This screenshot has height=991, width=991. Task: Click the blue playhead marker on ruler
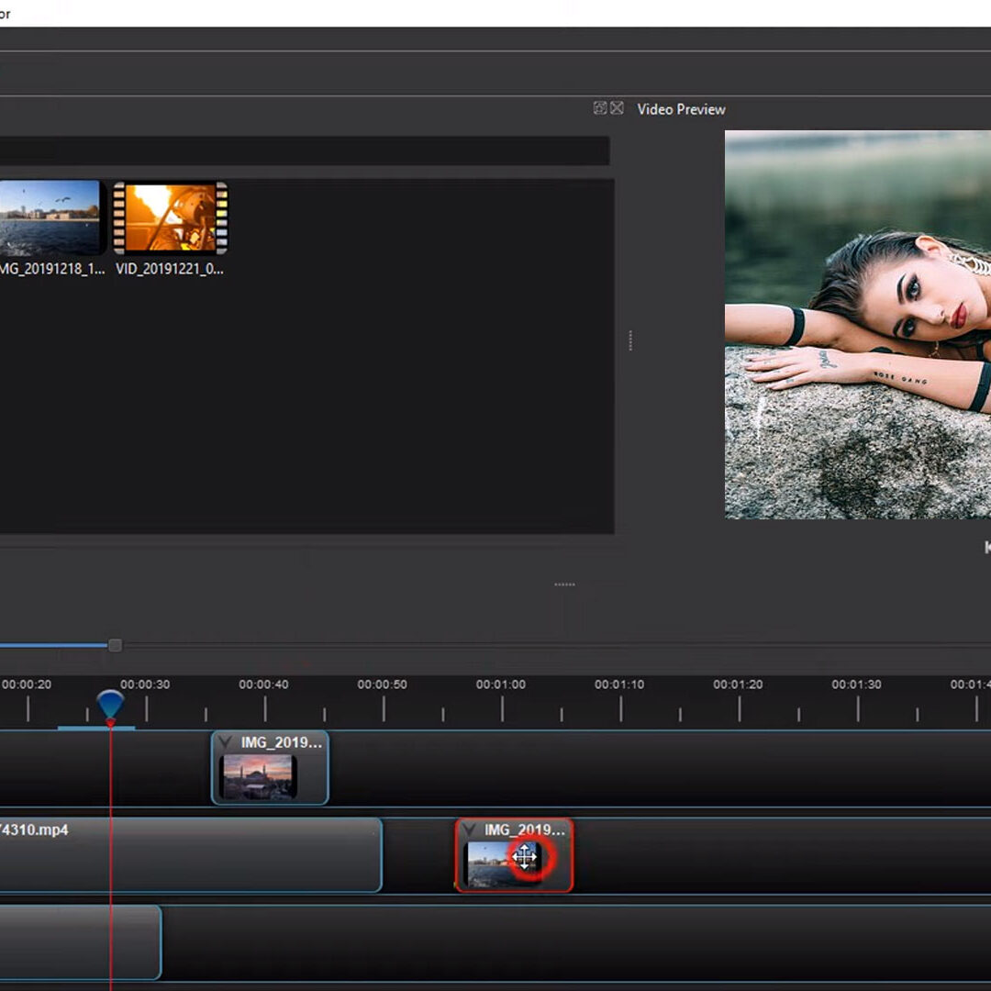click(110, 705)
